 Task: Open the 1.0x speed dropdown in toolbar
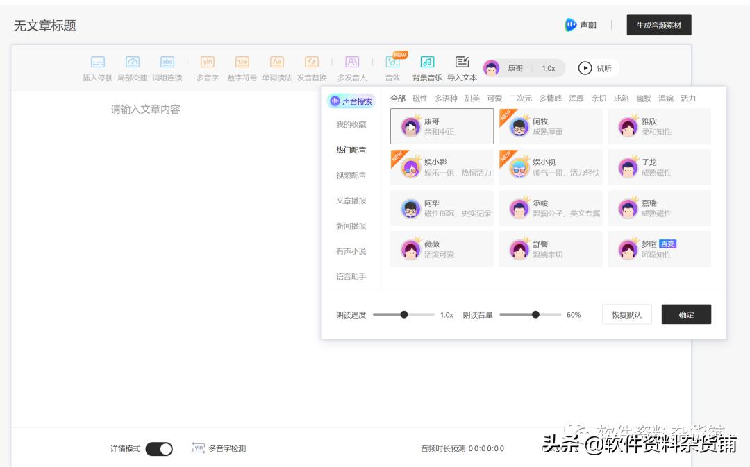tap(549, 68)
